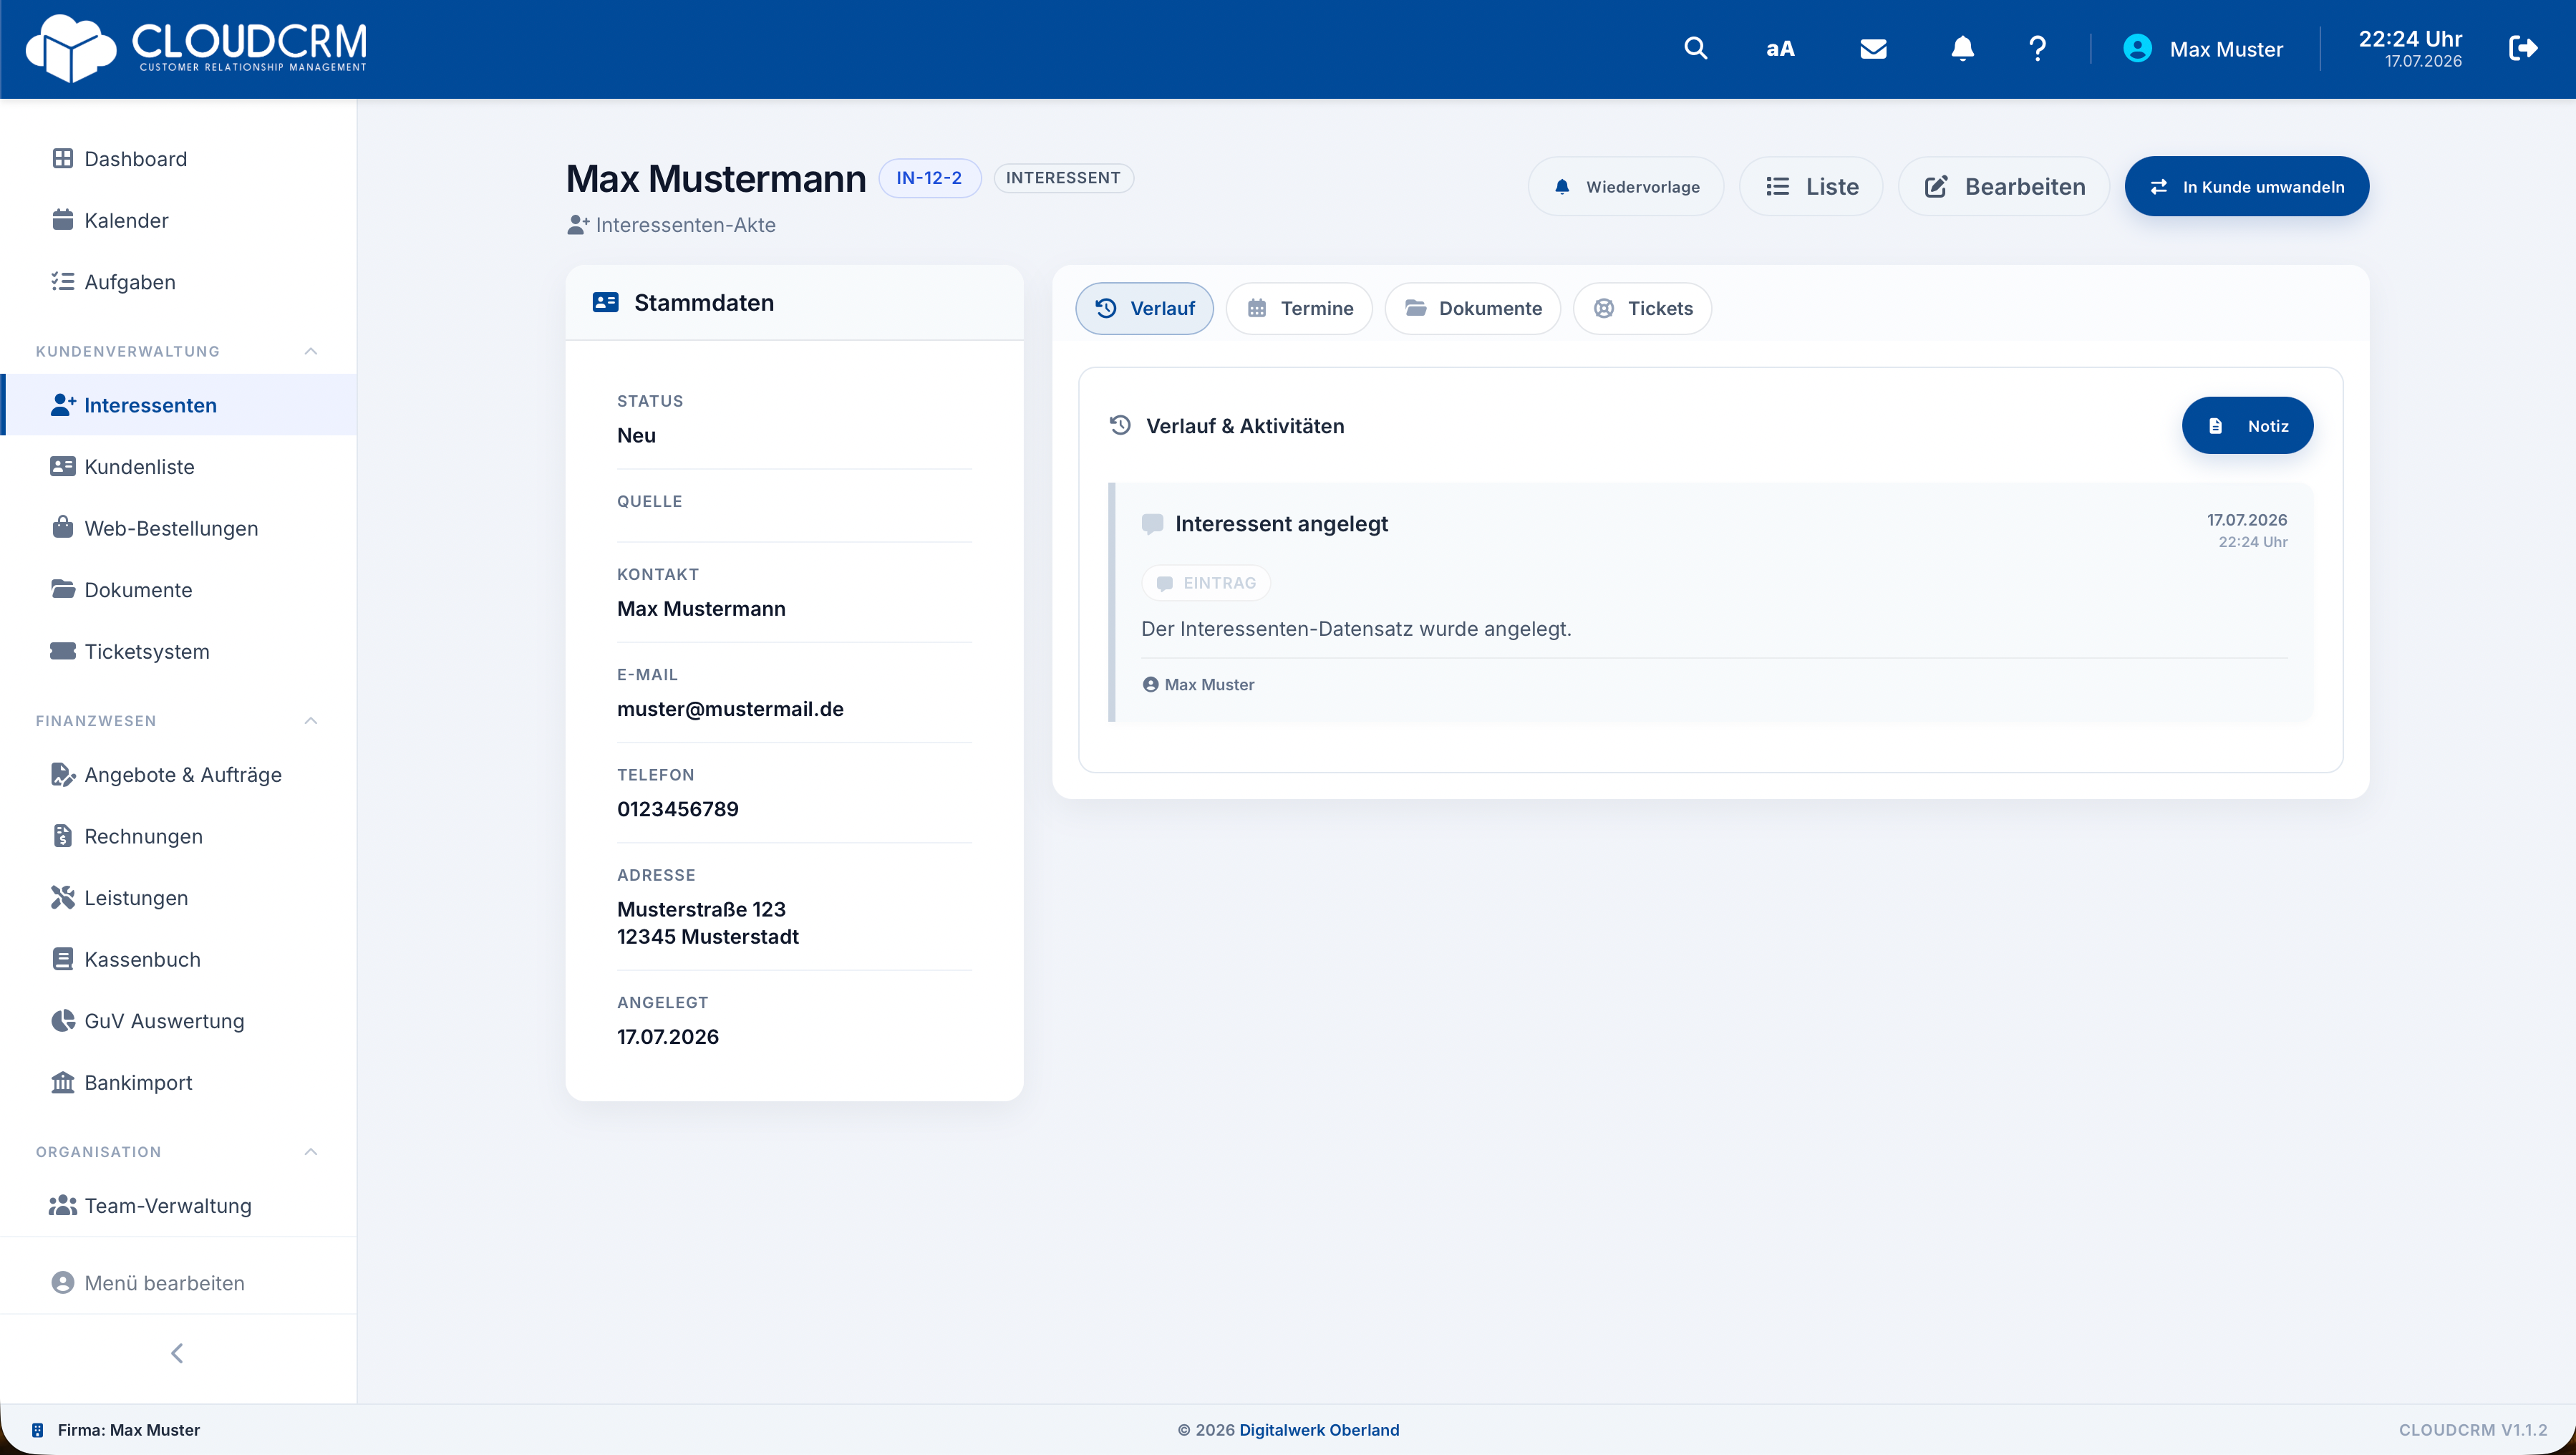Click the status value Neu
The height and width of the screenshot is (1455, 2576).
pos(636,435)
